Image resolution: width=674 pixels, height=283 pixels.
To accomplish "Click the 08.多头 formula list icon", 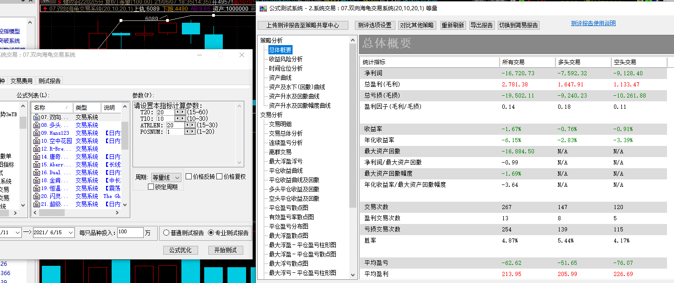I will coord(37,125).
